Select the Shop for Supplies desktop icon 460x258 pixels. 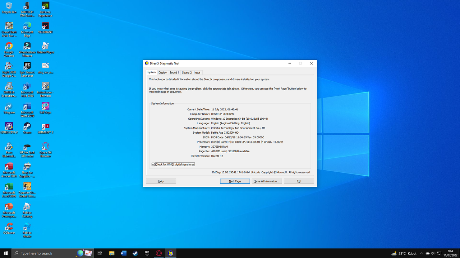coord(27,170)
